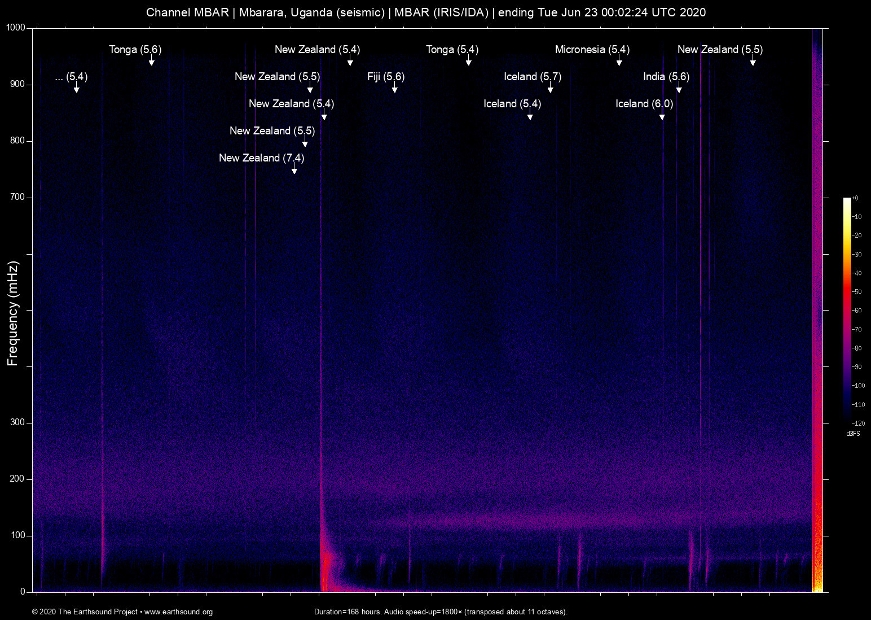Viewport: 871px width, 620px height.
Task: Click the arrow under New Zealand (7.4)
Action: click(294, 170)
